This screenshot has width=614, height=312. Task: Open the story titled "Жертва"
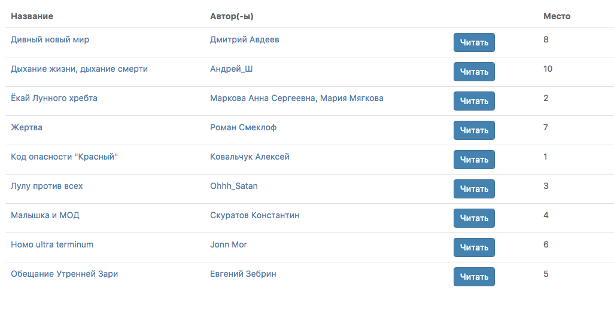pos(26,128)
